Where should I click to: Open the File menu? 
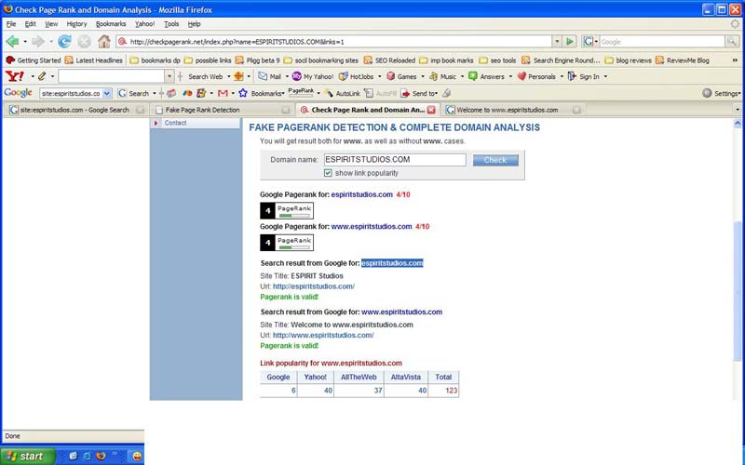[11, 24]
